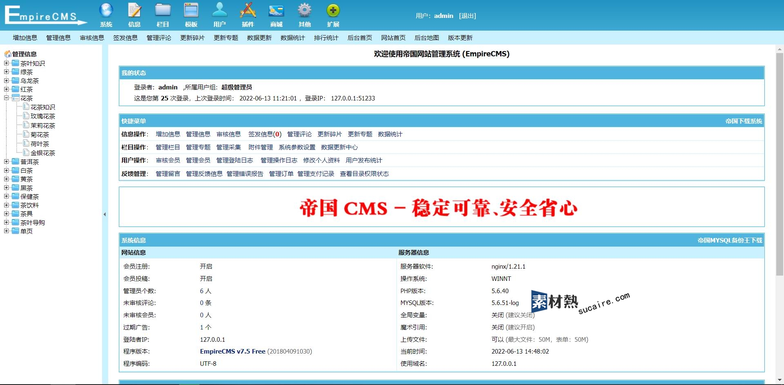Image resolution: width=784 pixels, height=385 pixels.
Task: Expand the 普洱茶 tree node
Action: (6, 162)
